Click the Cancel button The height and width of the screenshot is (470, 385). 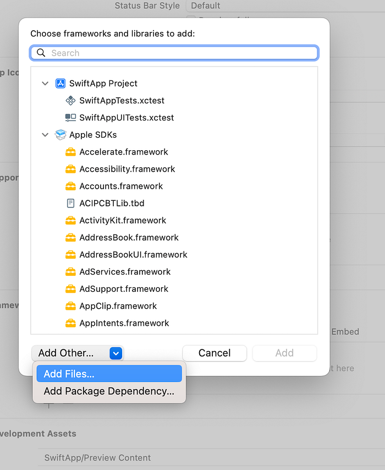215,353
